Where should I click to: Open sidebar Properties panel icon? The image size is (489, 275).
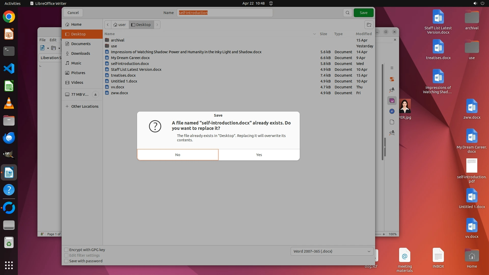coord(392,79)
